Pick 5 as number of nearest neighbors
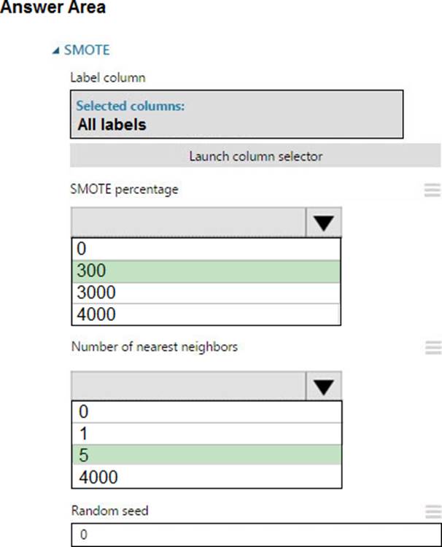This screenshot has width=442, height=547. click(206, 455)
